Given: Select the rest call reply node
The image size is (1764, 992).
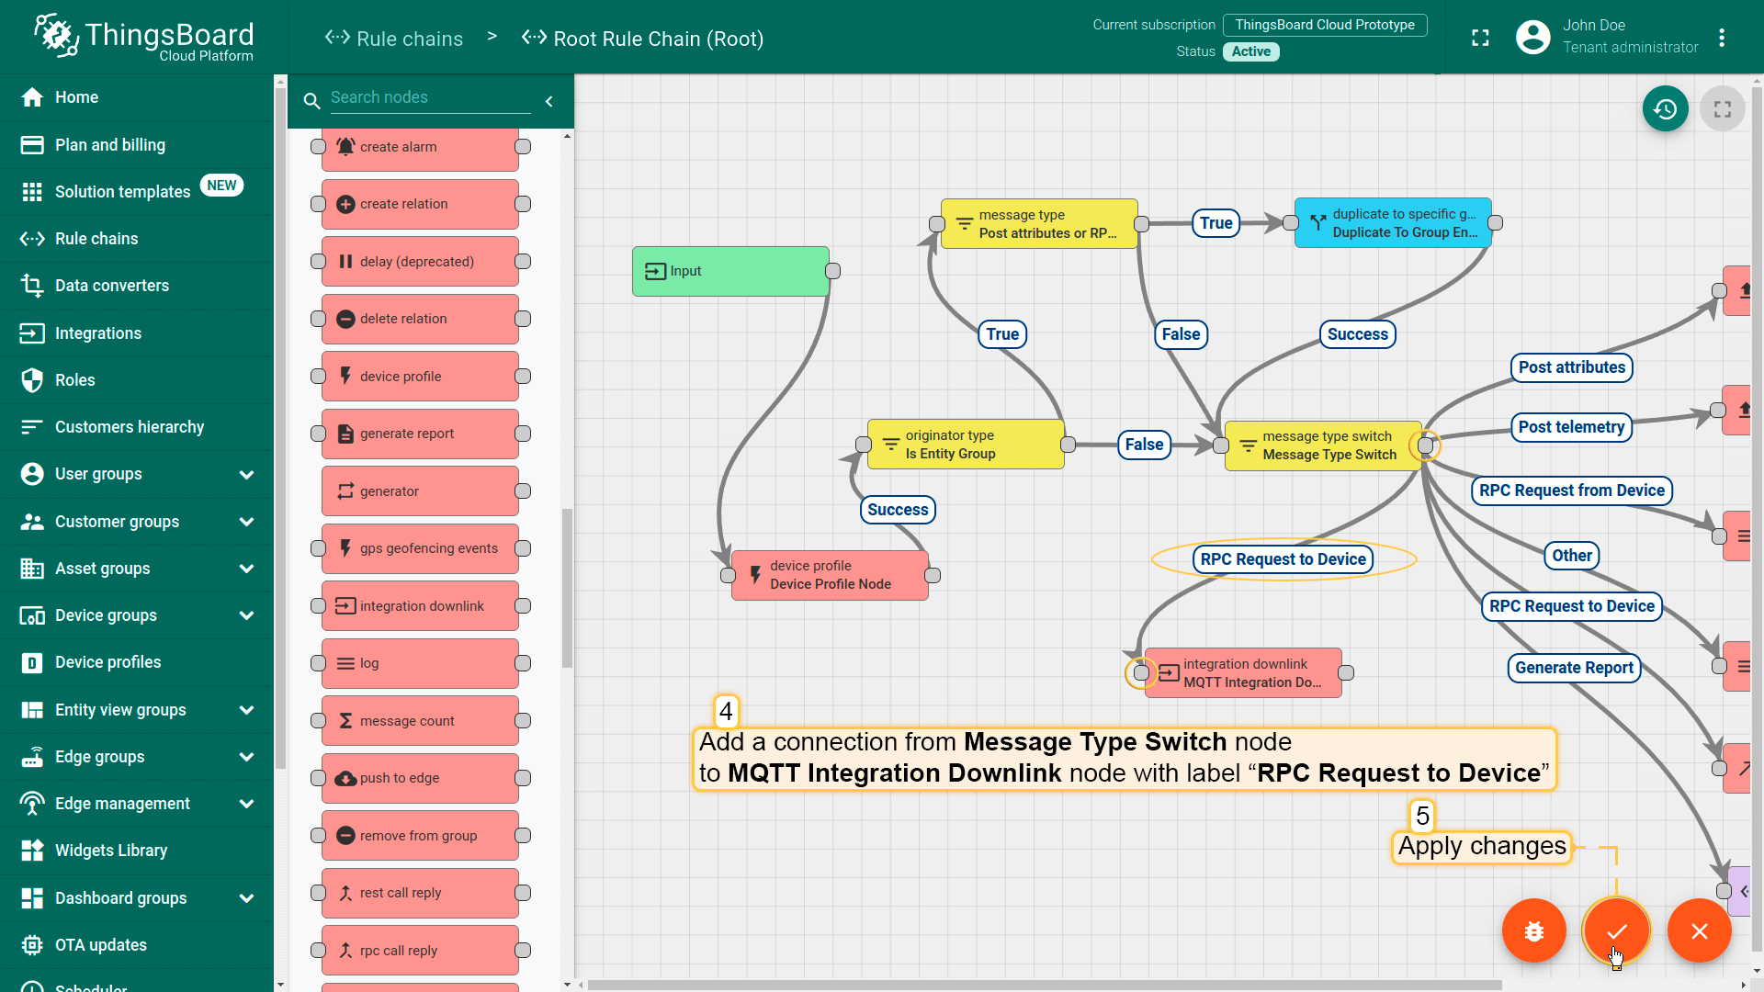Looking at the screenshot, I should pos(420,893).
